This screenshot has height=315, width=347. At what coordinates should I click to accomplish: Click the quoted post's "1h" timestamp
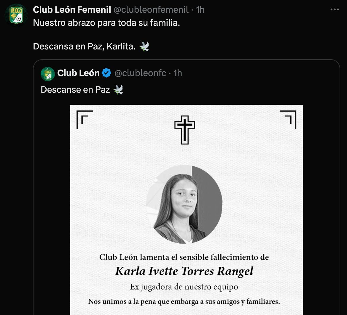(x=178, y=73)
